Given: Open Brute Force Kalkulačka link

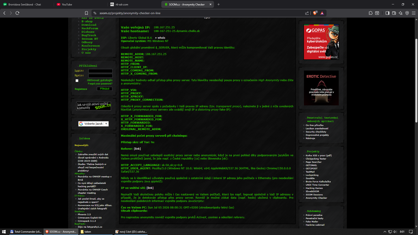Looking at the screenshot, I should (x=318, y=181).
